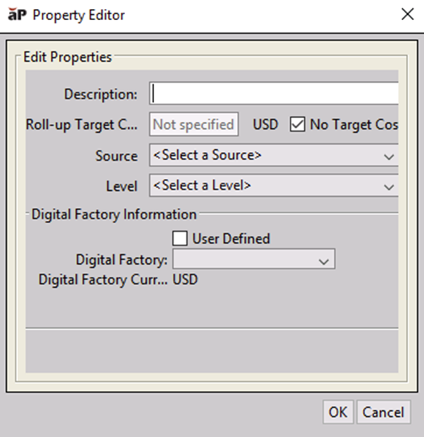Click the 'Roll-up Target C...' label
Image resolution: width=424 pixels, height=437 pixels.
pyautogui.click(x=81, y=125)
